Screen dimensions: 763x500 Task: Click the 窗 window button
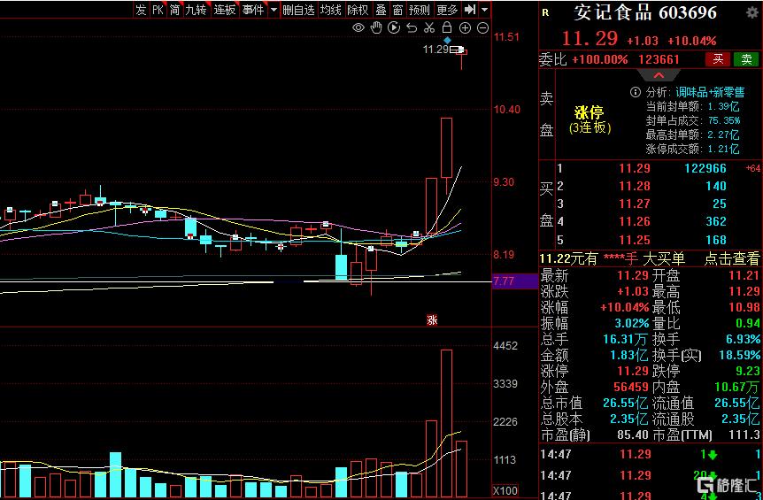pyautogui.click(x=397, y=10)
